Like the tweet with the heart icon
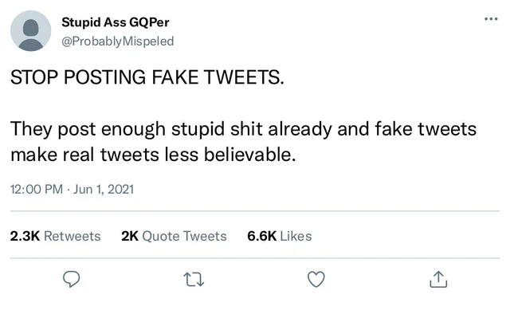The height and width of the screenshot is (310, 510). click(316, 279)
